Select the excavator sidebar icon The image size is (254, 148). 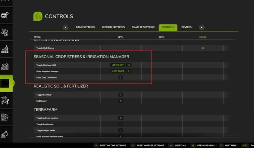pyautogui.click(x=5, y=134)
